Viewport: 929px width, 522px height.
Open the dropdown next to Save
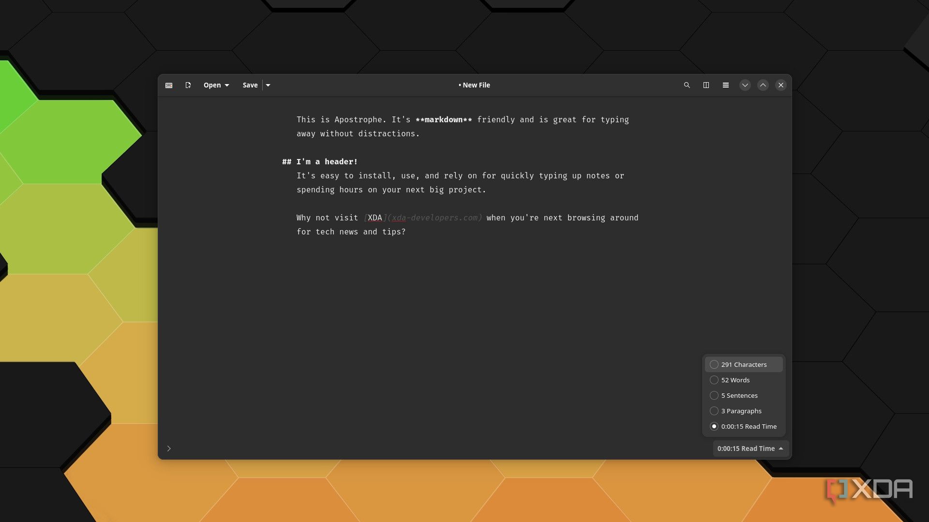tap(268, 85)
